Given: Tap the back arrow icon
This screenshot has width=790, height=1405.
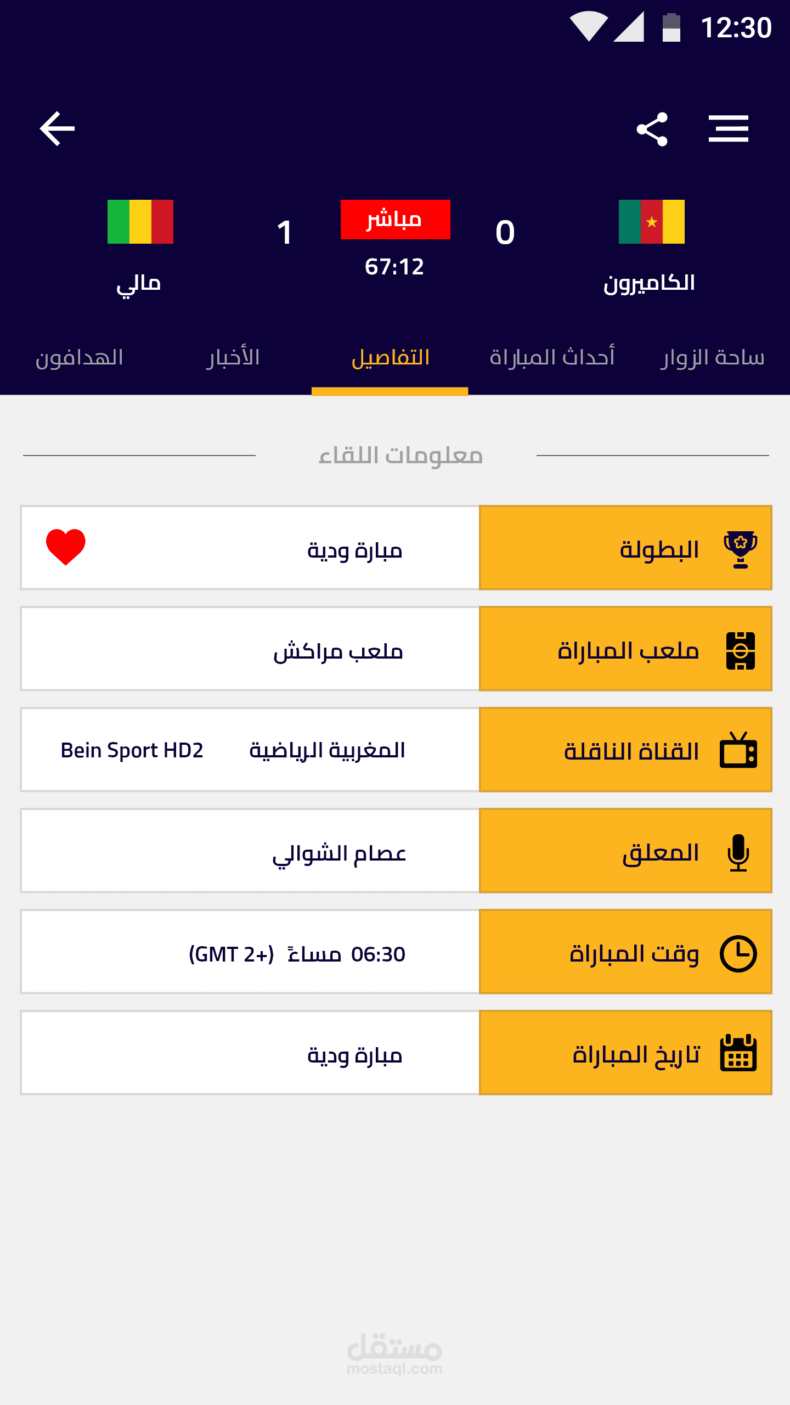Looking at the screenshot, I should click(57, 129).
